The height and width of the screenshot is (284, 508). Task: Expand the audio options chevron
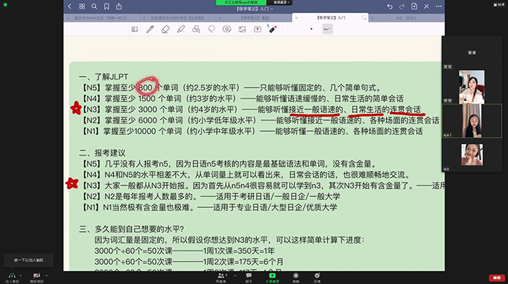[x=21, y=276]
